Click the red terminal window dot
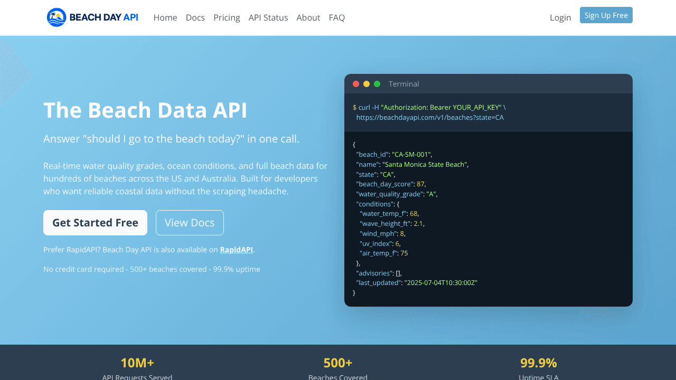Image resolution: width=676 pixels, height=380 pixels. click(x=356, y=84)
